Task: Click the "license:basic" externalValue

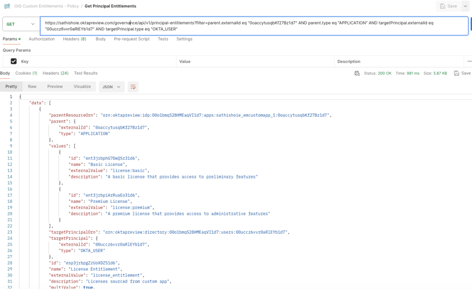Action: click(x=129, y=171)
